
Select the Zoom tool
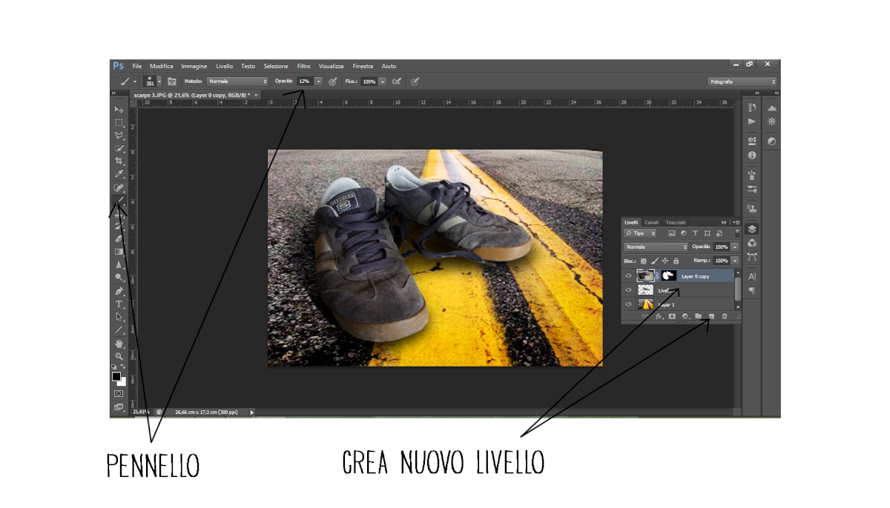pyautogui.click(x=119, y=356)
